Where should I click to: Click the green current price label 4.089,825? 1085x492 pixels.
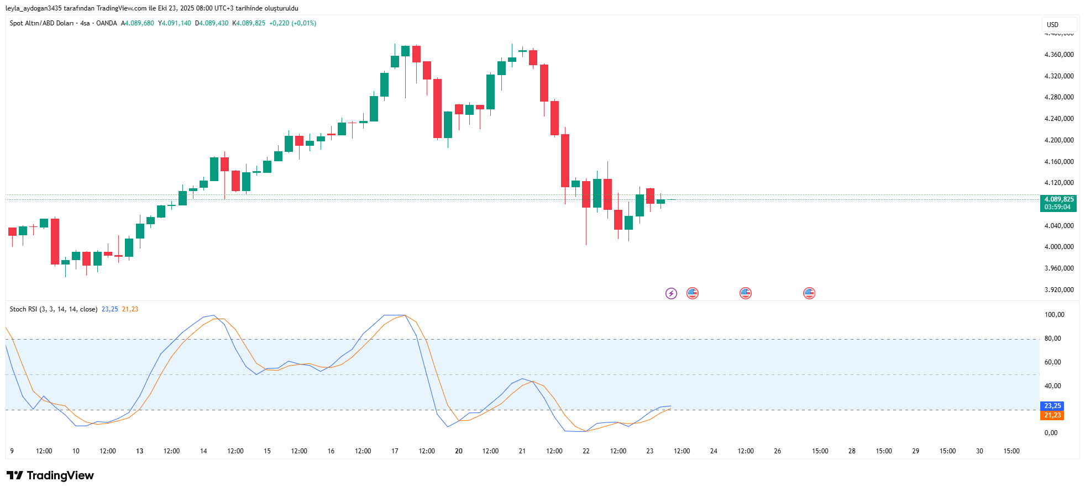(x=1058, y=199)
